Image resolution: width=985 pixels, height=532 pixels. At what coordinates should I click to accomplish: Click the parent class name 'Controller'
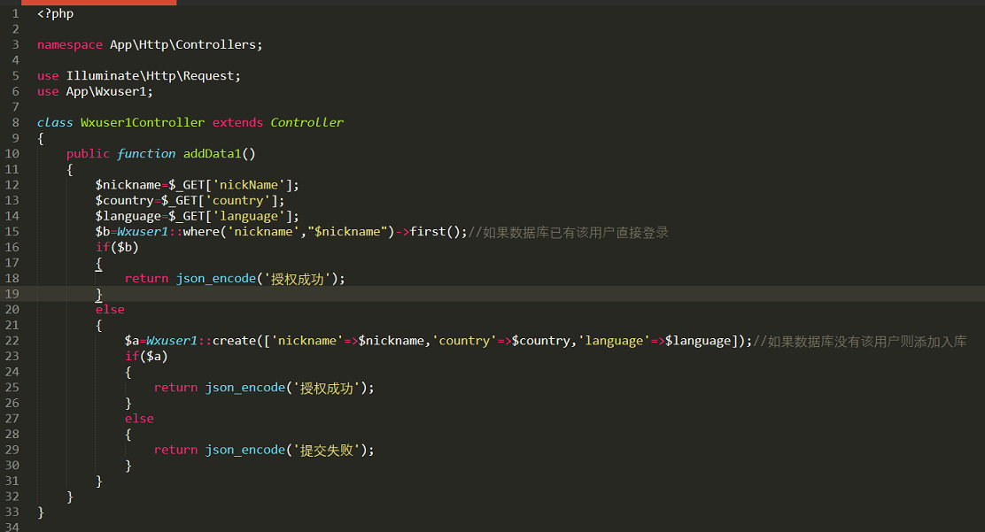[307, 122]
